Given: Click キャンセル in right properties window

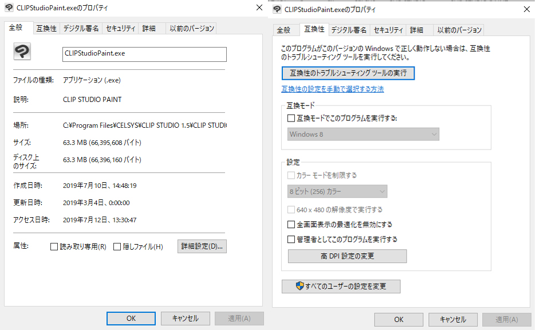Looking at the screenshot, I should point(453,319).
